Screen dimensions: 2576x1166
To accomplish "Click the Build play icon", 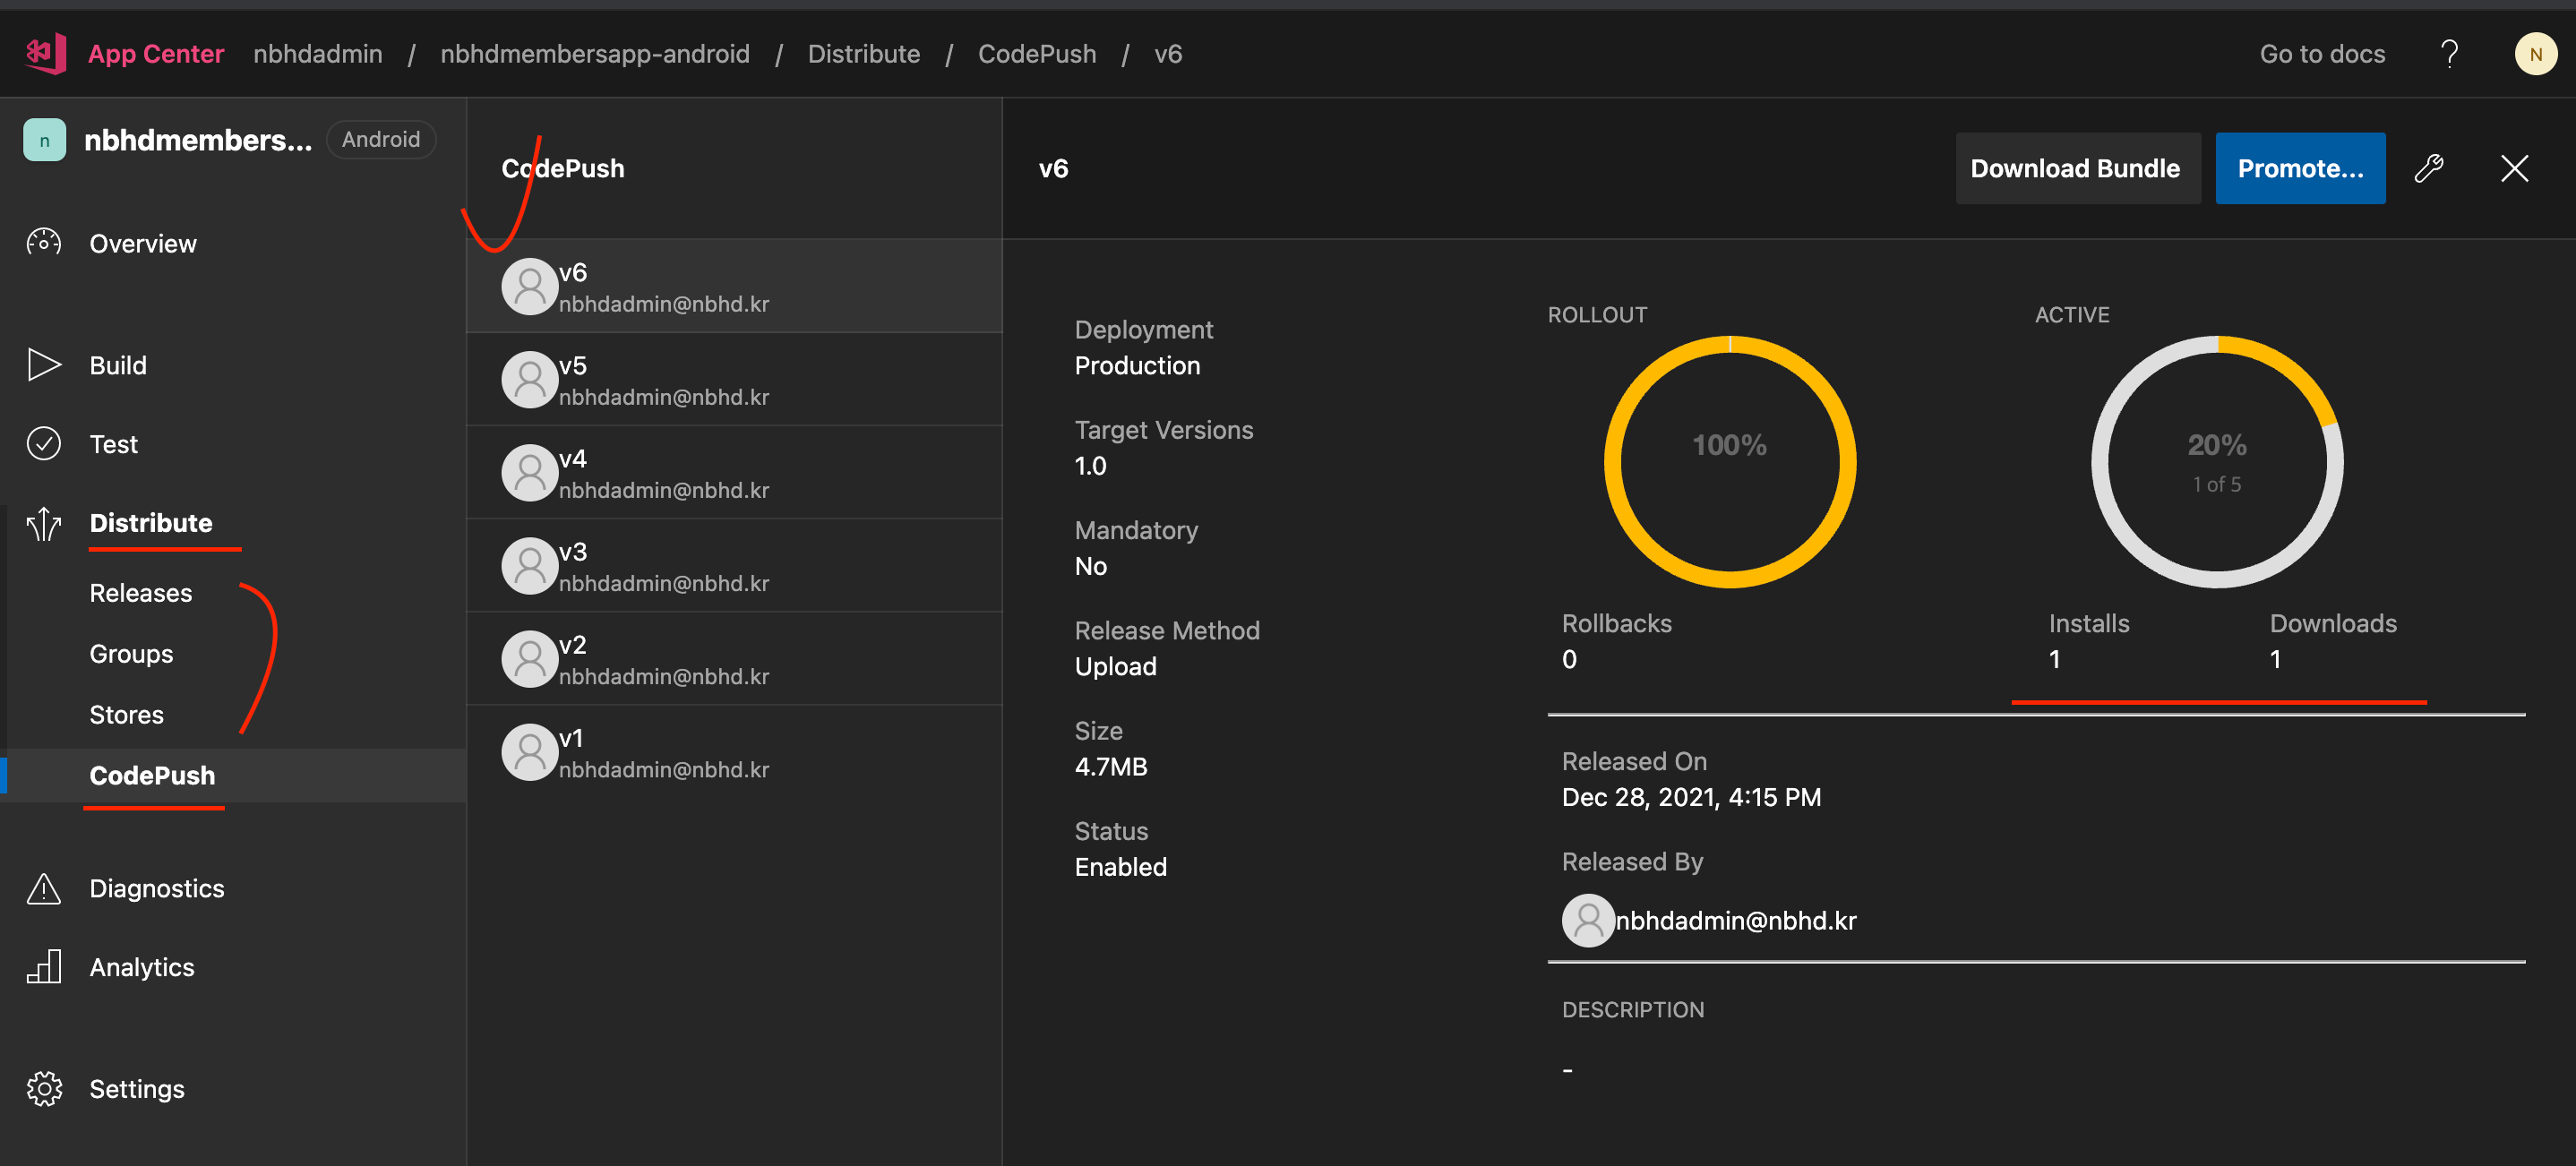I will click(44, 365).
